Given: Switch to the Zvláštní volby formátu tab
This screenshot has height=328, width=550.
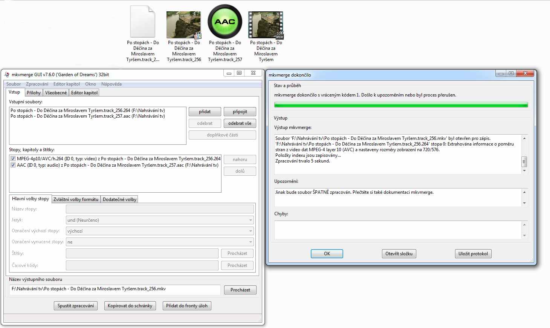Looking at the screenshot, I should click(76, 199).
